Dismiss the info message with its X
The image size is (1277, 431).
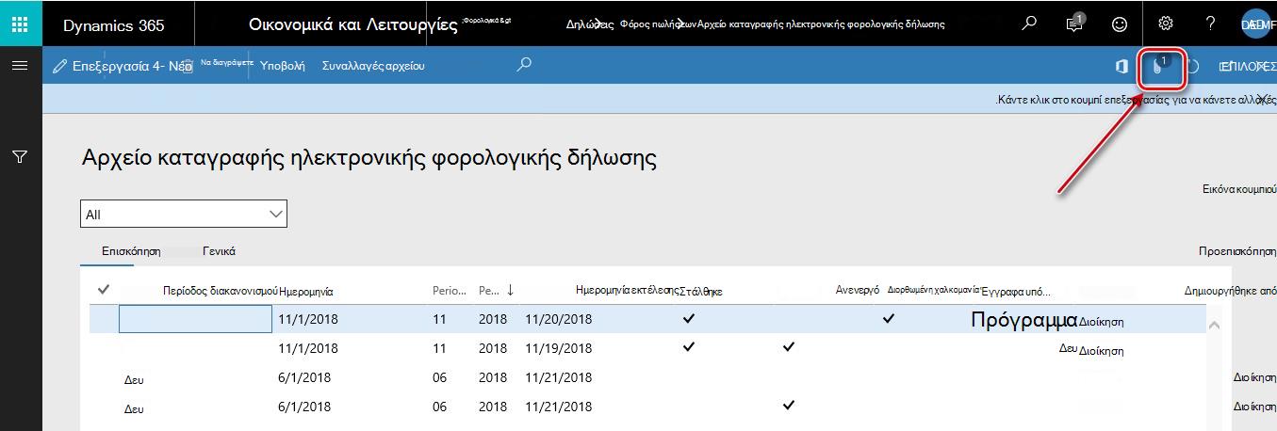[x=1263, y=98]
